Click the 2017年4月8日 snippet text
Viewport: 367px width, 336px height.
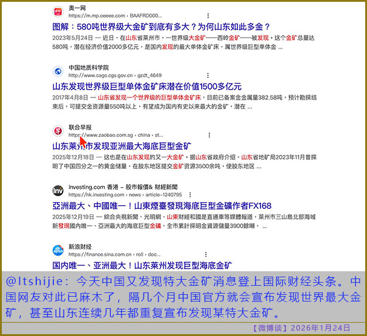coord(185,102)
